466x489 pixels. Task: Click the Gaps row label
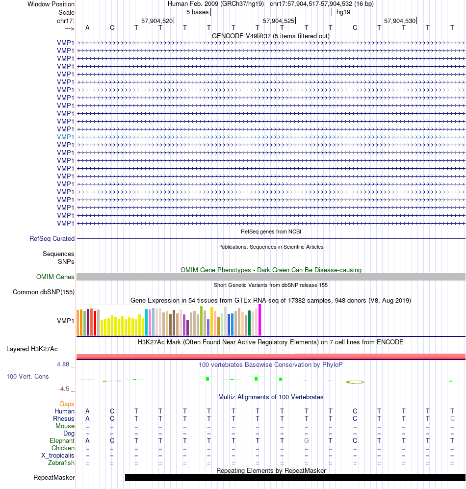click(x=67, y=404)
